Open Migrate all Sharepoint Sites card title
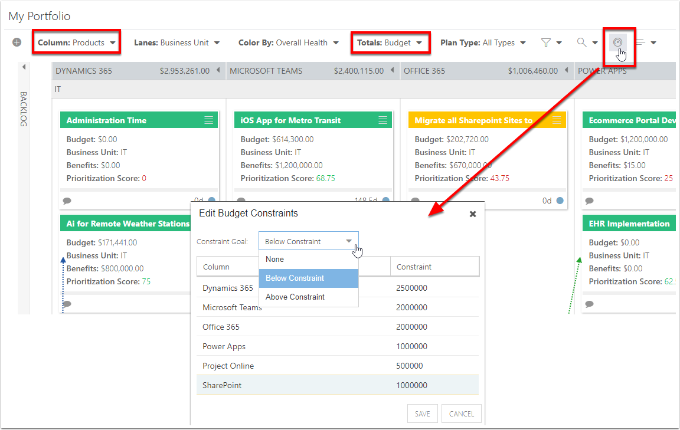The image size is (680, 430). 473,120
